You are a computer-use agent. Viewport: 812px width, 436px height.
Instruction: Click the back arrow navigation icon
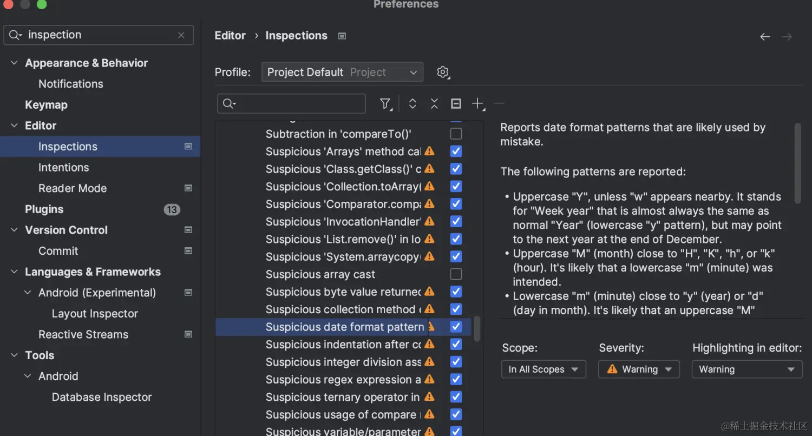point(765,37)
